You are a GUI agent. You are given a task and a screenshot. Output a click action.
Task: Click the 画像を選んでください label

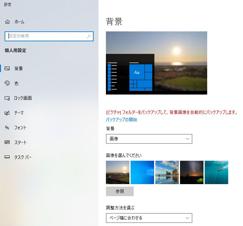[124, 155]
